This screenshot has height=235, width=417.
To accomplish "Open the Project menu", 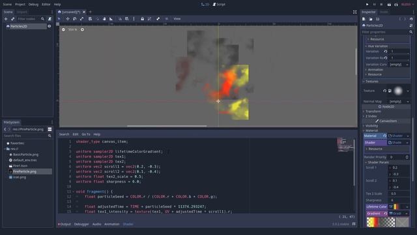I will pyautogui.click(x=20, y=5).
